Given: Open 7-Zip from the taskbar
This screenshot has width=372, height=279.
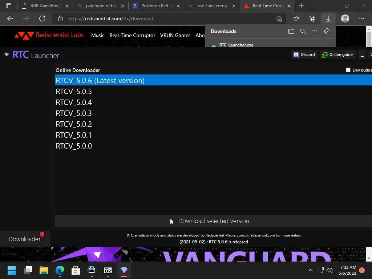Looking at the screenshot, I should (x=108, y=270).
